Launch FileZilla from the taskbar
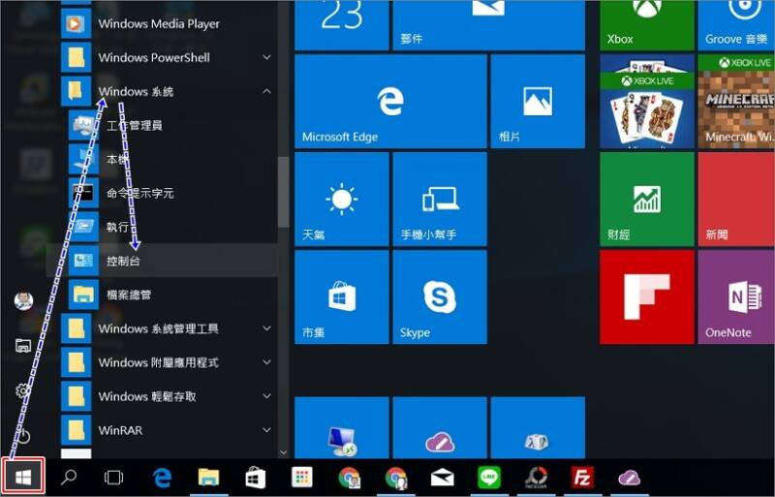The width and height of the screenshot is (775, 497). pos(582,478)
